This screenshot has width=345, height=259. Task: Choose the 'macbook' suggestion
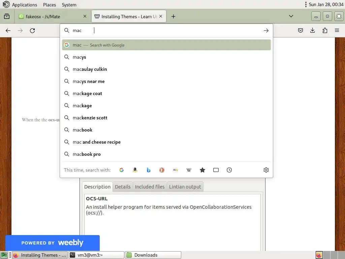coord(166,130)
